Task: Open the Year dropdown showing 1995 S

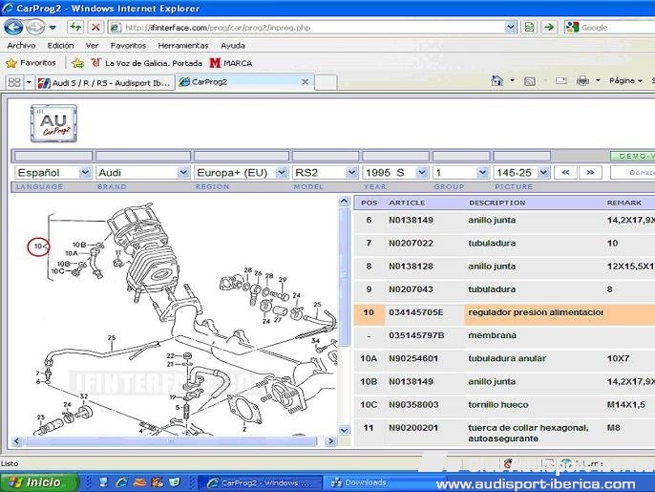Action: [x=395, y=172]
